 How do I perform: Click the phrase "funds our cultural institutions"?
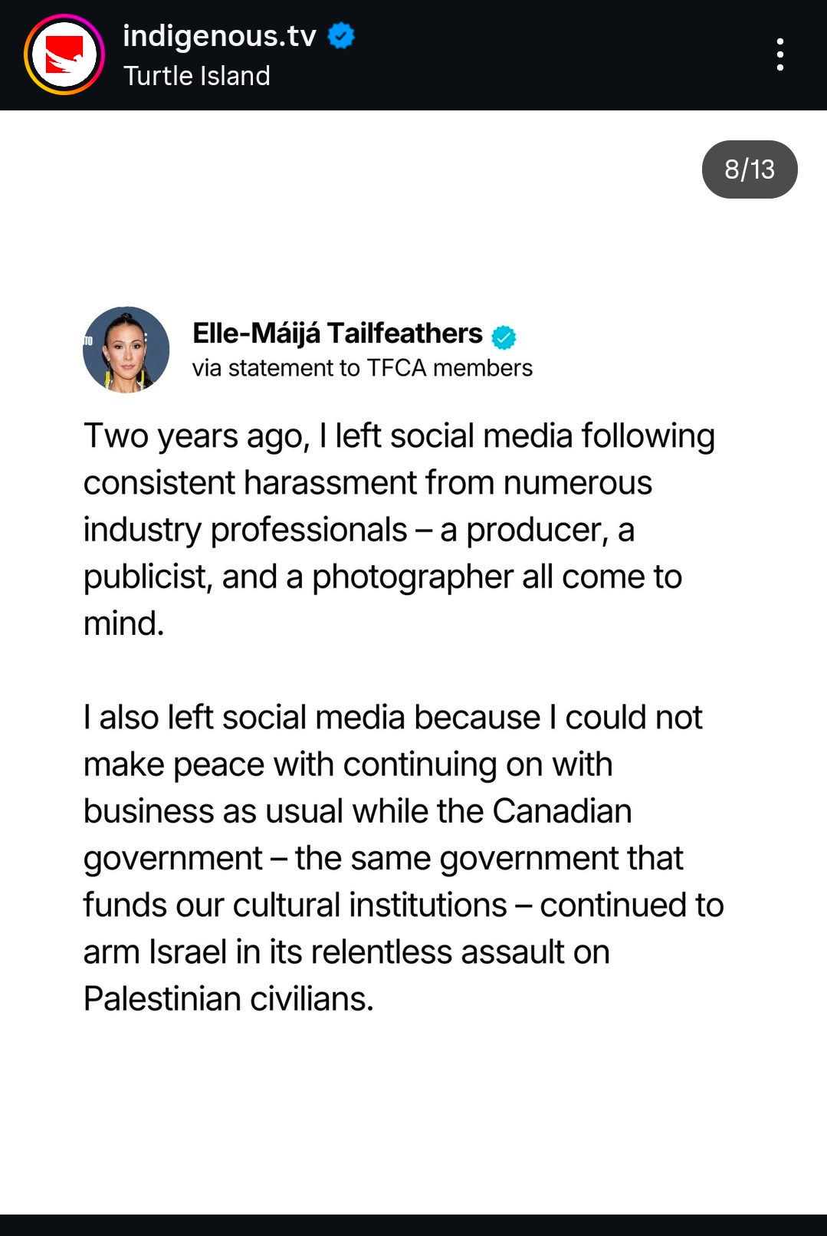point(295,906)
